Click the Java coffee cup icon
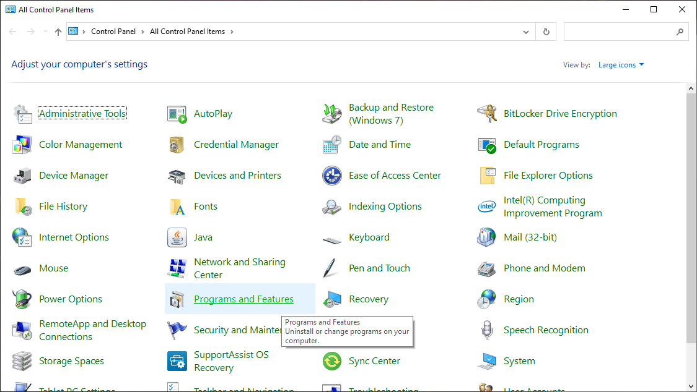697x392 pixels. (177, 237)
